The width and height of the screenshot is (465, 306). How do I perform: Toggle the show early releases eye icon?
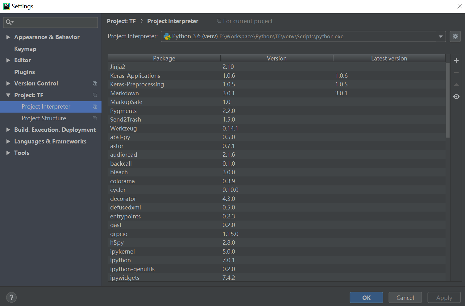[x=456, y=97]
